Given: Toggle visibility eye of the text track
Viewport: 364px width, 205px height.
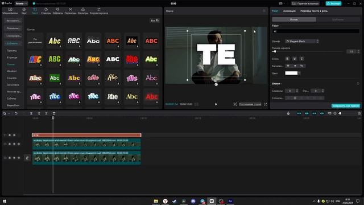Looking at the screenshot, I should [14, 135].
